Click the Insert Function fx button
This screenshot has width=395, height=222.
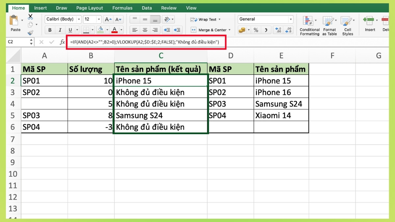(x=63, y=42)
